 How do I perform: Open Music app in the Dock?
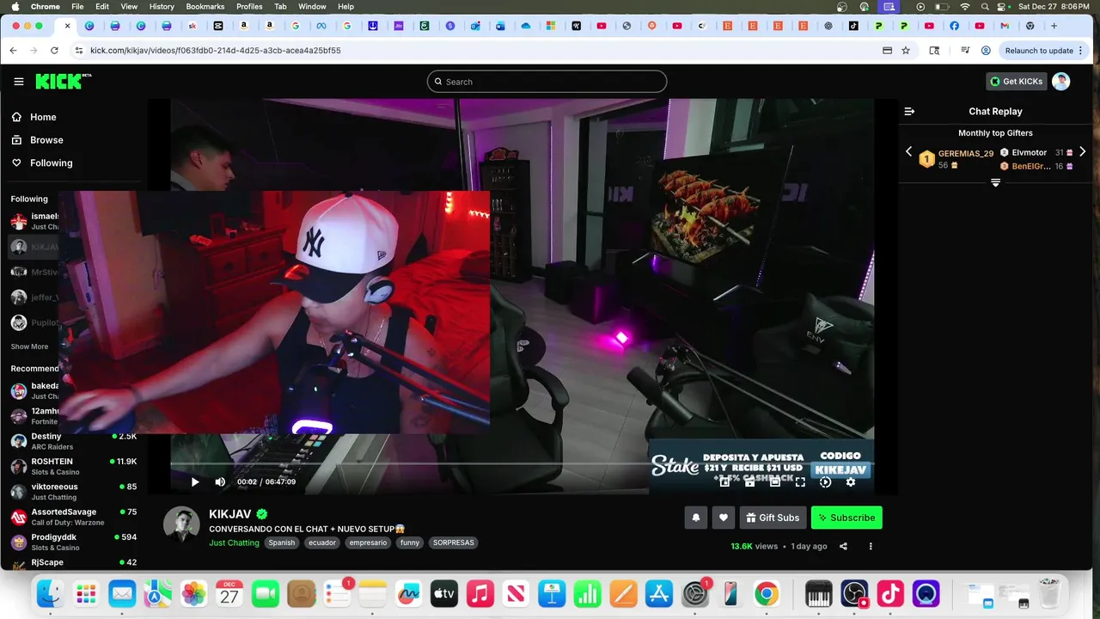tap(480, 593)
